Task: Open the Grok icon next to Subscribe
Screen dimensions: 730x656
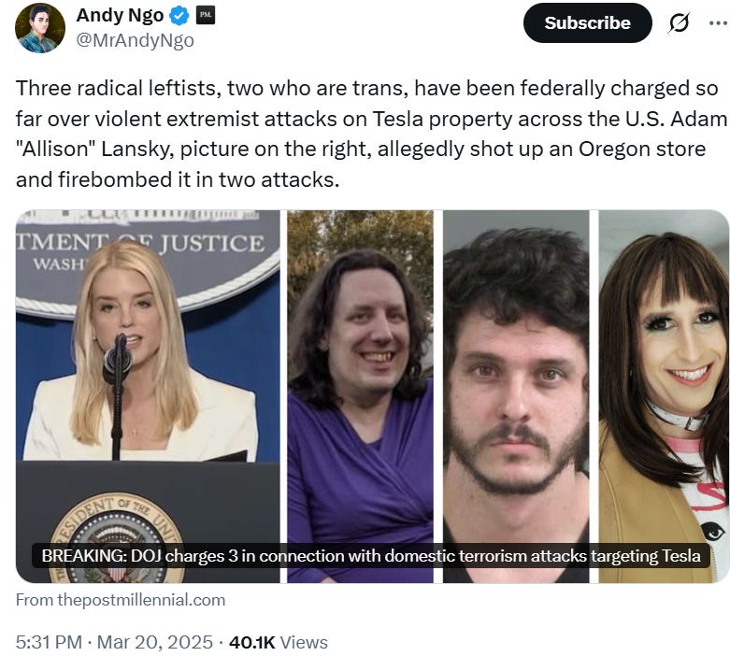Action: click(679, 22)
